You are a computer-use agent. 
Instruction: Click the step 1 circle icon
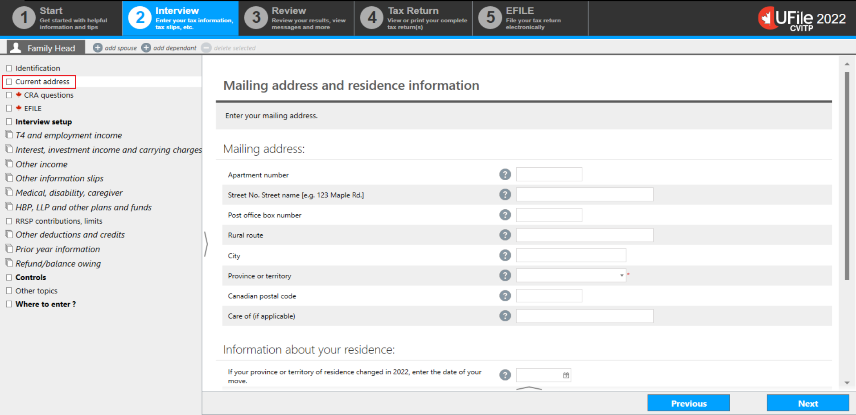tap(24, 18)
